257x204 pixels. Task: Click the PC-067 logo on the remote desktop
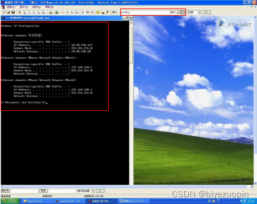click(235, 24)
